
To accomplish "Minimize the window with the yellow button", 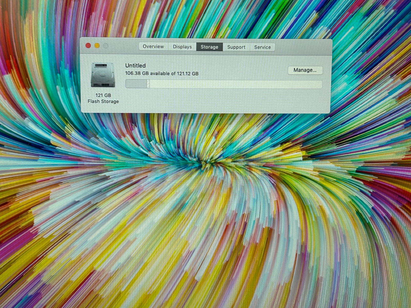I will click(x=97, y=46).
